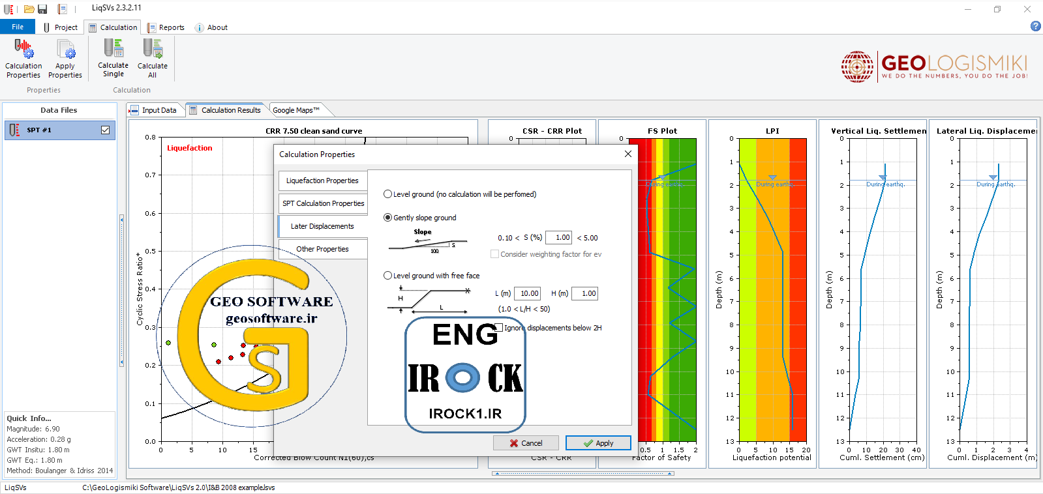
Task: Select Level ground no calculation option
Action: click(388, 194)
